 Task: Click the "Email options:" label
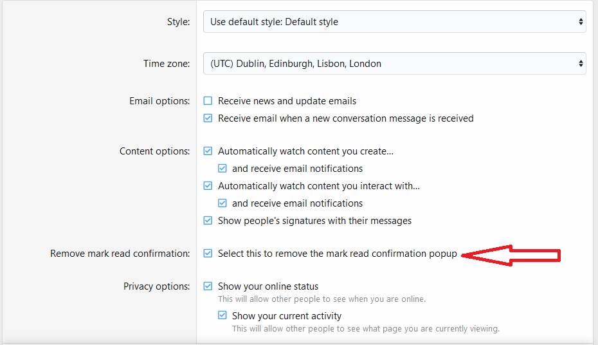[159, 101]
